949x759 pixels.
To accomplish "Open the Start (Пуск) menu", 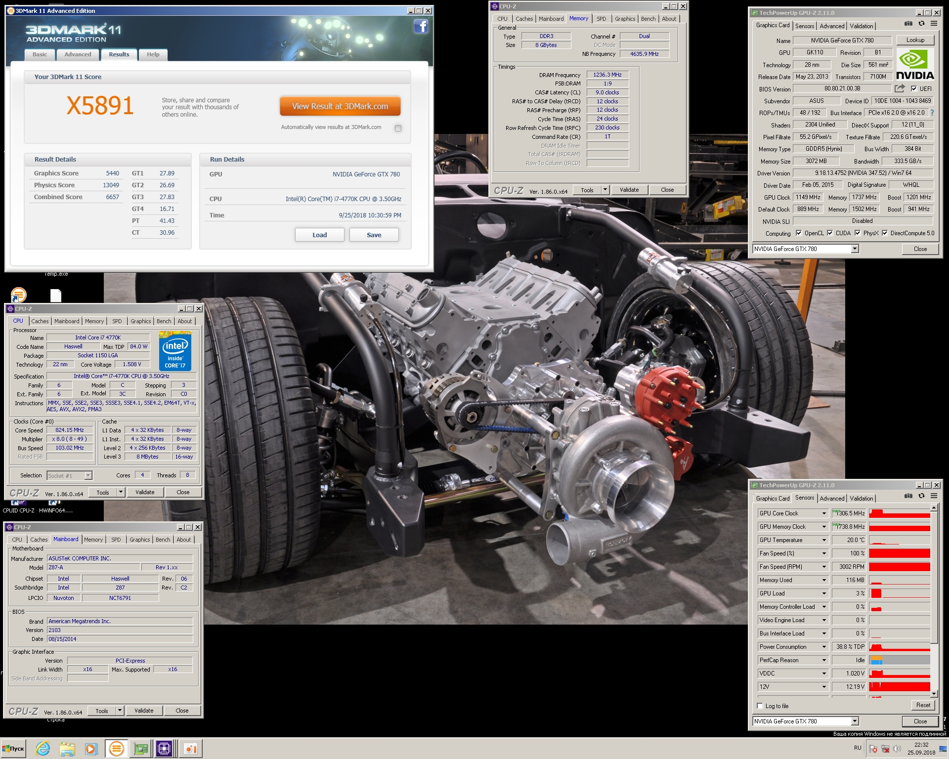I will coord(13,749).
